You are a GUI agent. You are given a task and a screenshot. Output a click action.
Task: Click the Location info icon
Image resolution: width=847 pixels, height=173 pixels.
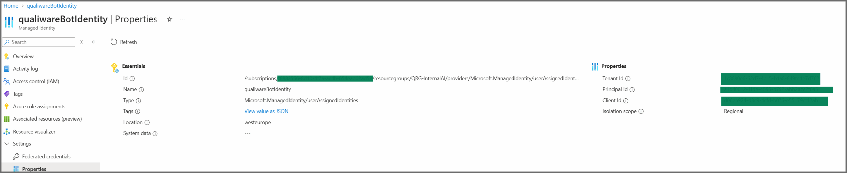coord(147,123)
